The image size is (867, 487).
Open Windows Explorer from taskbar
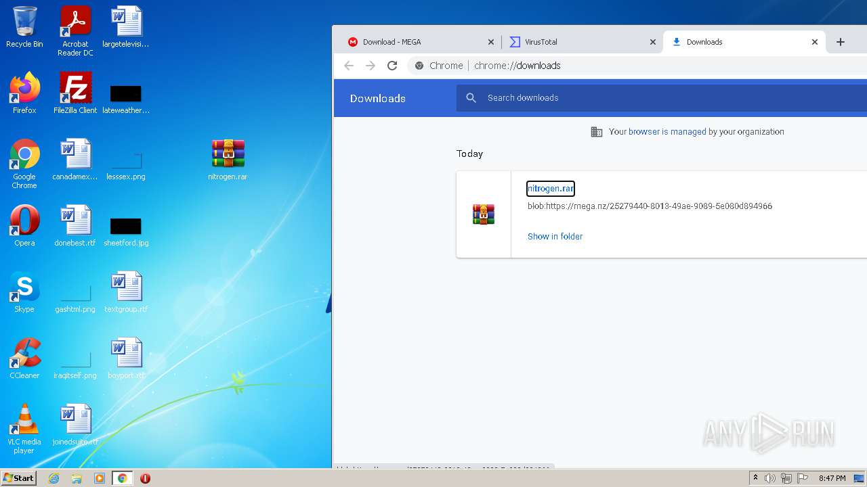(x=77, y=478)
